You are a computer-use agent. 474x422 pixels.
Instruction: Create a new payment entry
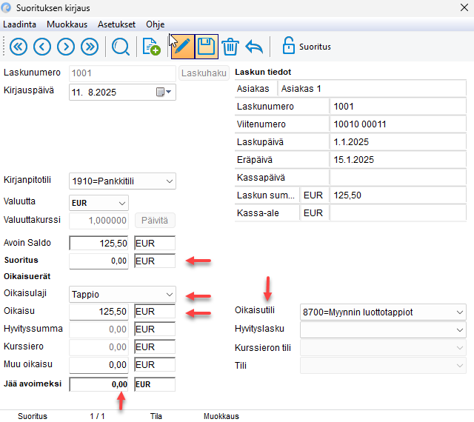[151, 47]
